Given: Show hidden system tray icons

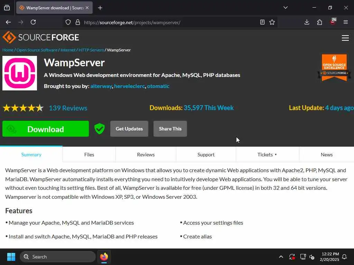Looking at the screenshot, I should (281, 257).
